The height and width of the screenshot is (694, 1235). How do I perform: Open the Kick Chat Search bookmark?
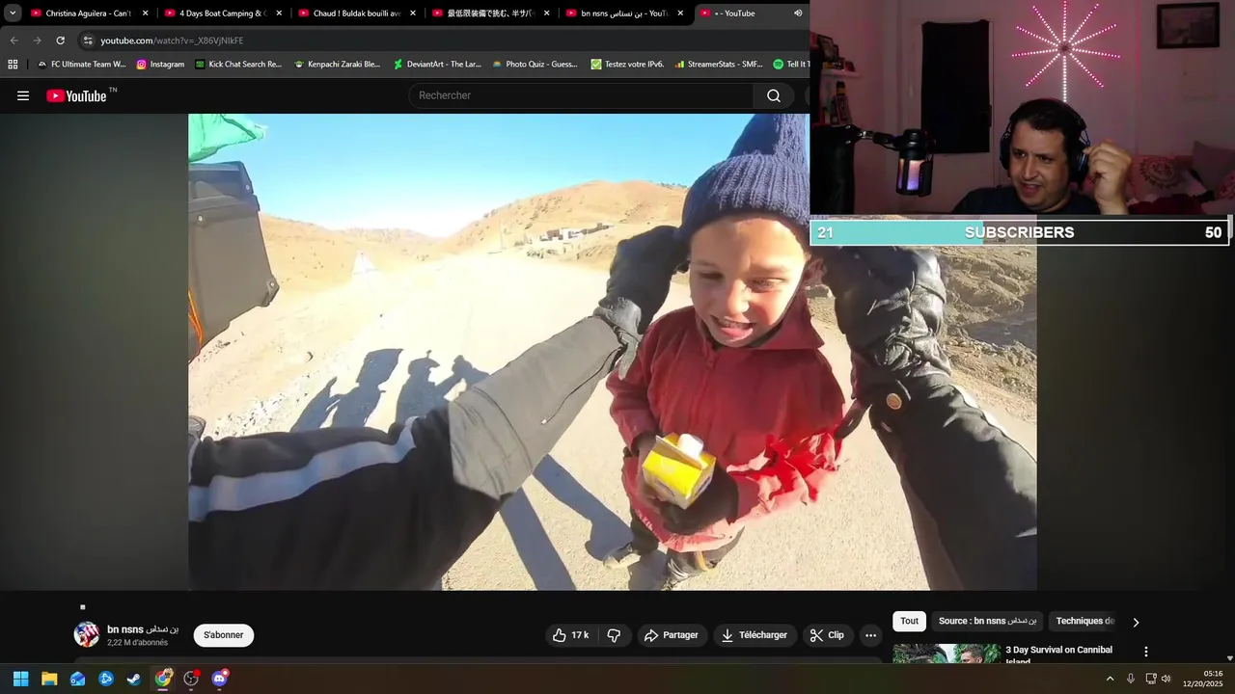[x=238, y=65]
